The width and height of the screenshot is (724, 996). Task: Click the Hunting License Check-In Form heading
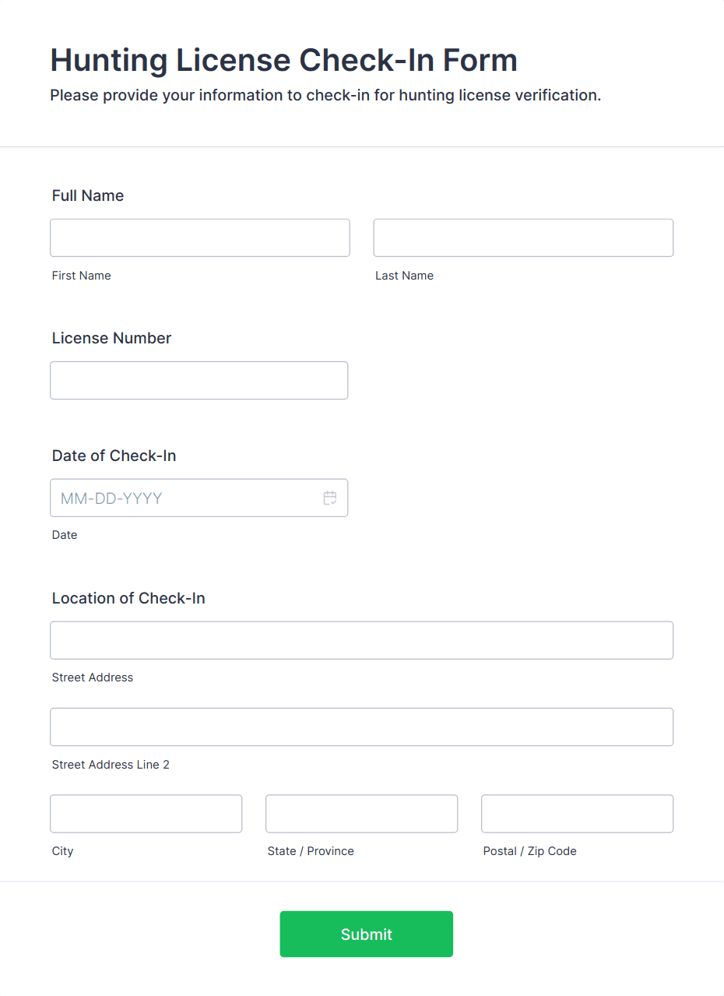pos(283,60)
